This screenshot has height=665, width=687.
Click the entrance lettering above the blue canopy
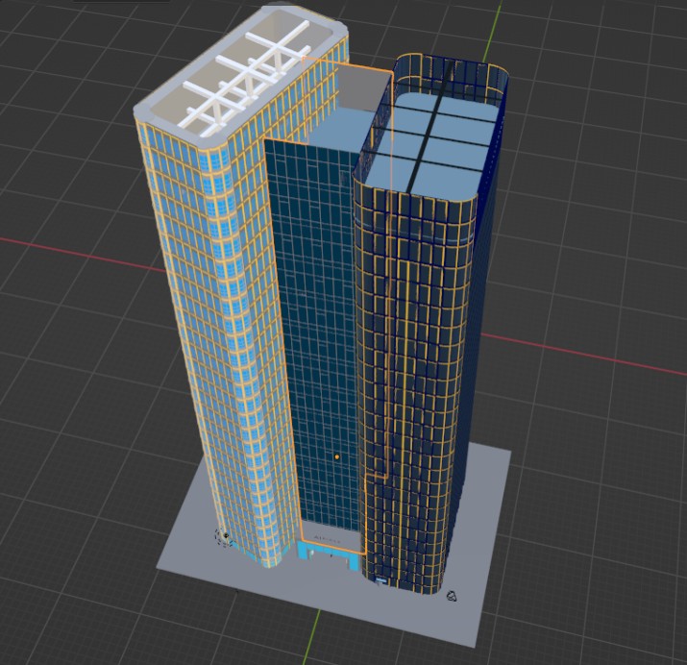[329, 538]
